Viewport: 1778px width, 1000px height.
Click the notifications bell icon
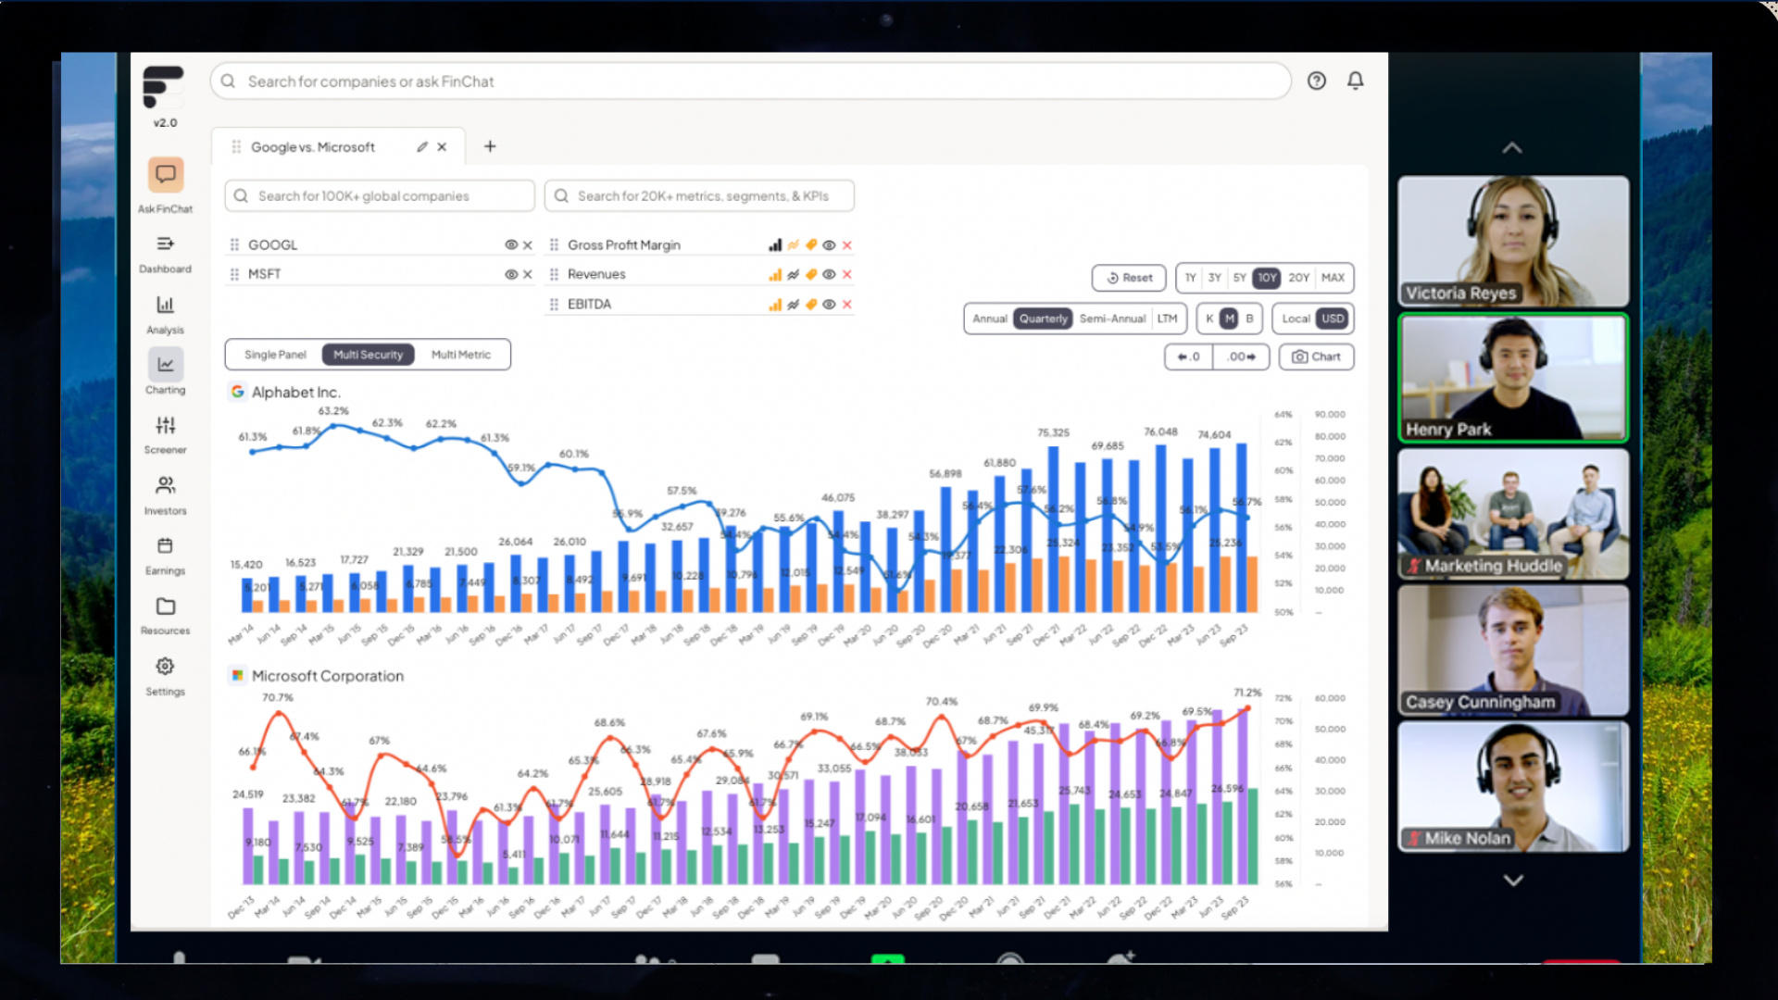[x=1355, y=81]
